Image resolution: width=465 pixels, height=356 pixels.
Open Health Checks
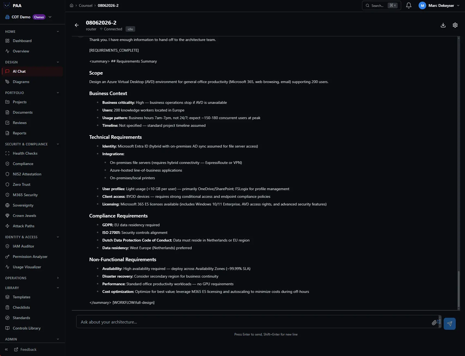32,153
